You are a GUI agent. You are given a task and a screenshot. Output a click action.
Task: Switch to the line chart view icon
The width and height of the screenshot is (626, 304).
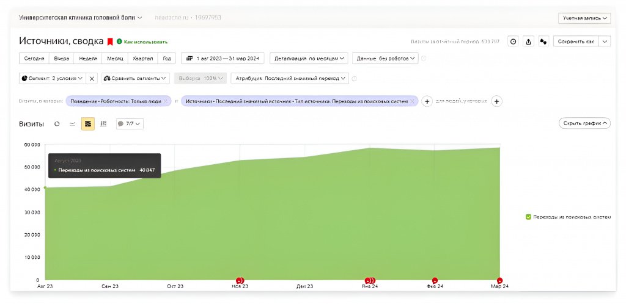coord(72,124)
